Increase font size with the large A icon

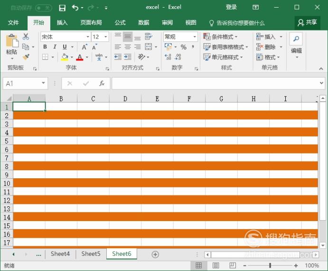(x=84, y=47)
